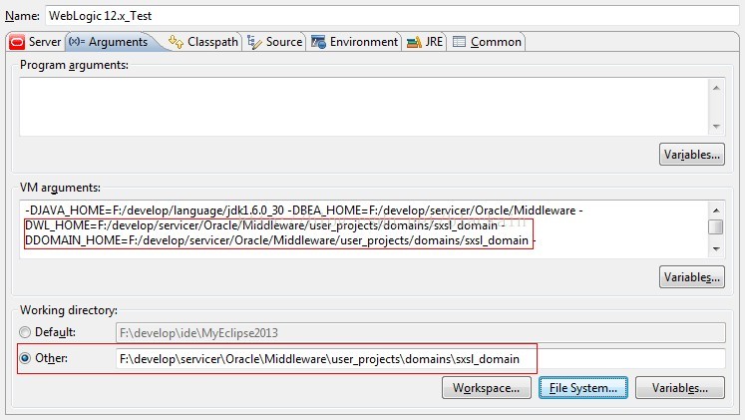
Task: Click VM arguments scroll up arrow
Action: coord(716,210)
